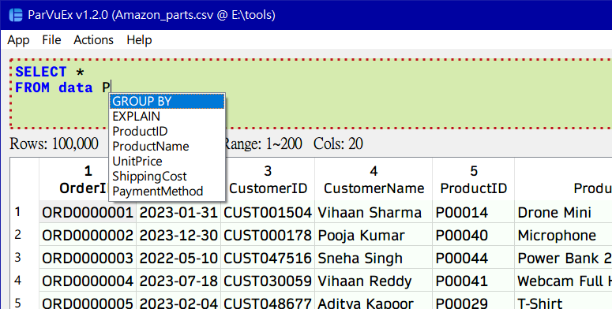Viewport: 612px width, 309px height.
Task: Choose EXPLAIN from autocomplete list
Action: tap(167, 117)
